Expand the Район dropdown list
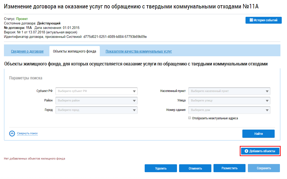287x179 pixels. (x=96, y=101)
